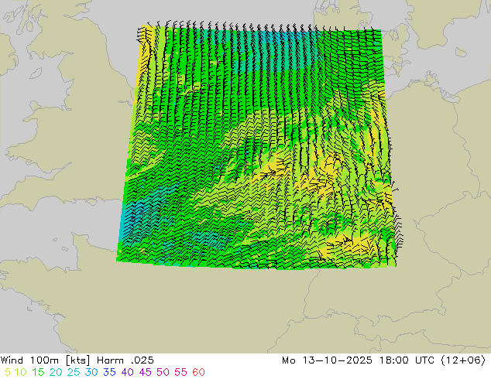The image size is (491, 379).
Task: Click the green 15 kts legend value
Action: [38, 372]
